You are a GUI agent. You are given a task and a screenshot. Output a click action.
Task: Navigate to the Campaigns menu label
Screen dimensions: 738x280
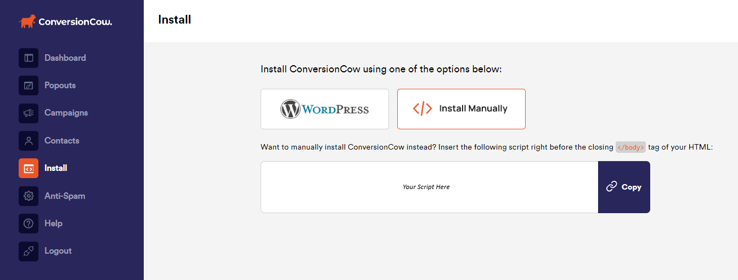(x=66, y=113)
